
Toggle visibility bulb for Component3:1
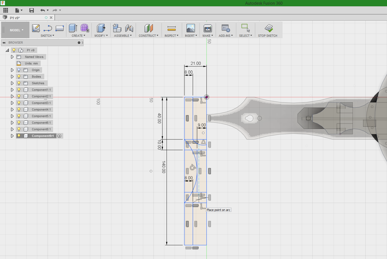19,103
